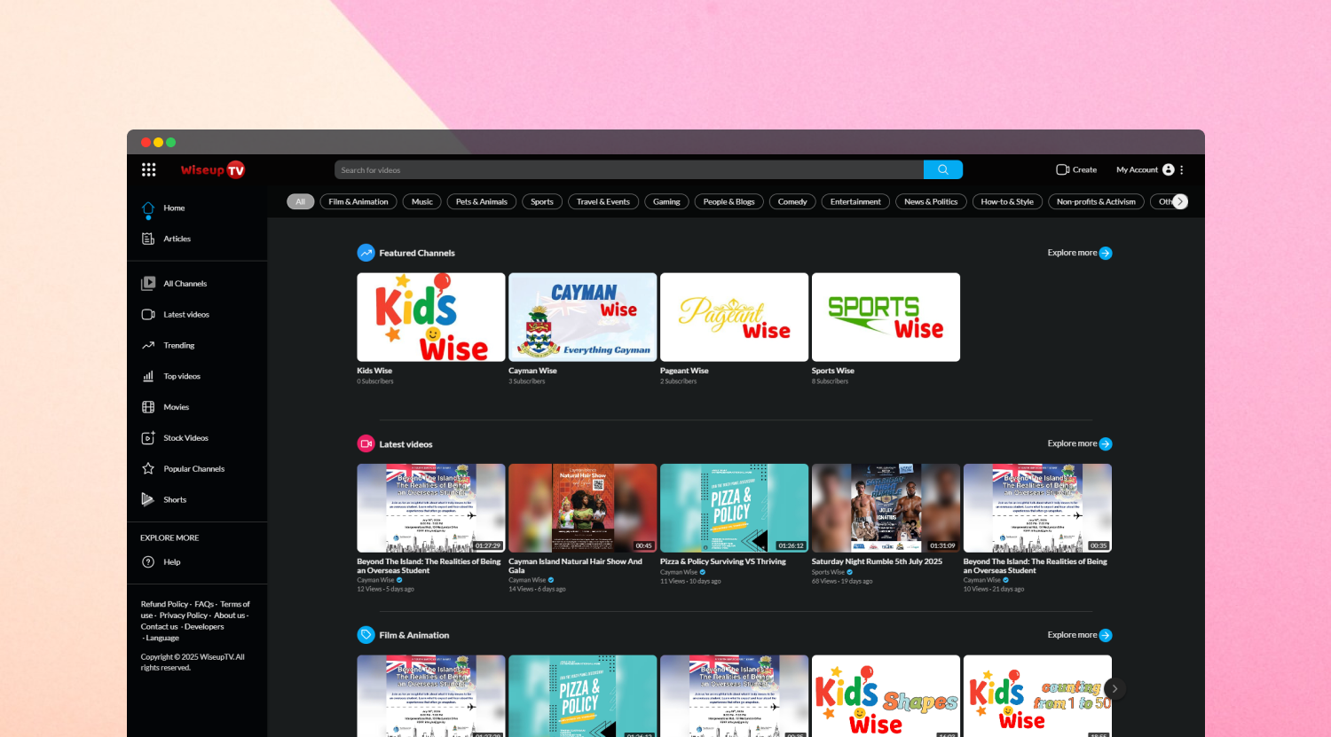1331x737 pixels.
Task: Select the Entertainment category chip
Action: click(855, 202)
